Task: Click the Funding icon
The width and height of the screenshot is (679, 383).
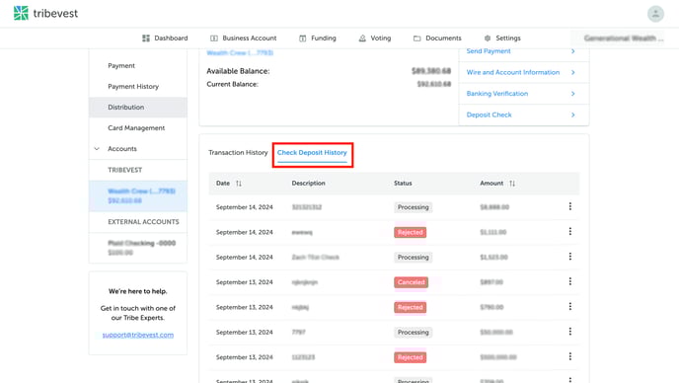Action: 303,38
